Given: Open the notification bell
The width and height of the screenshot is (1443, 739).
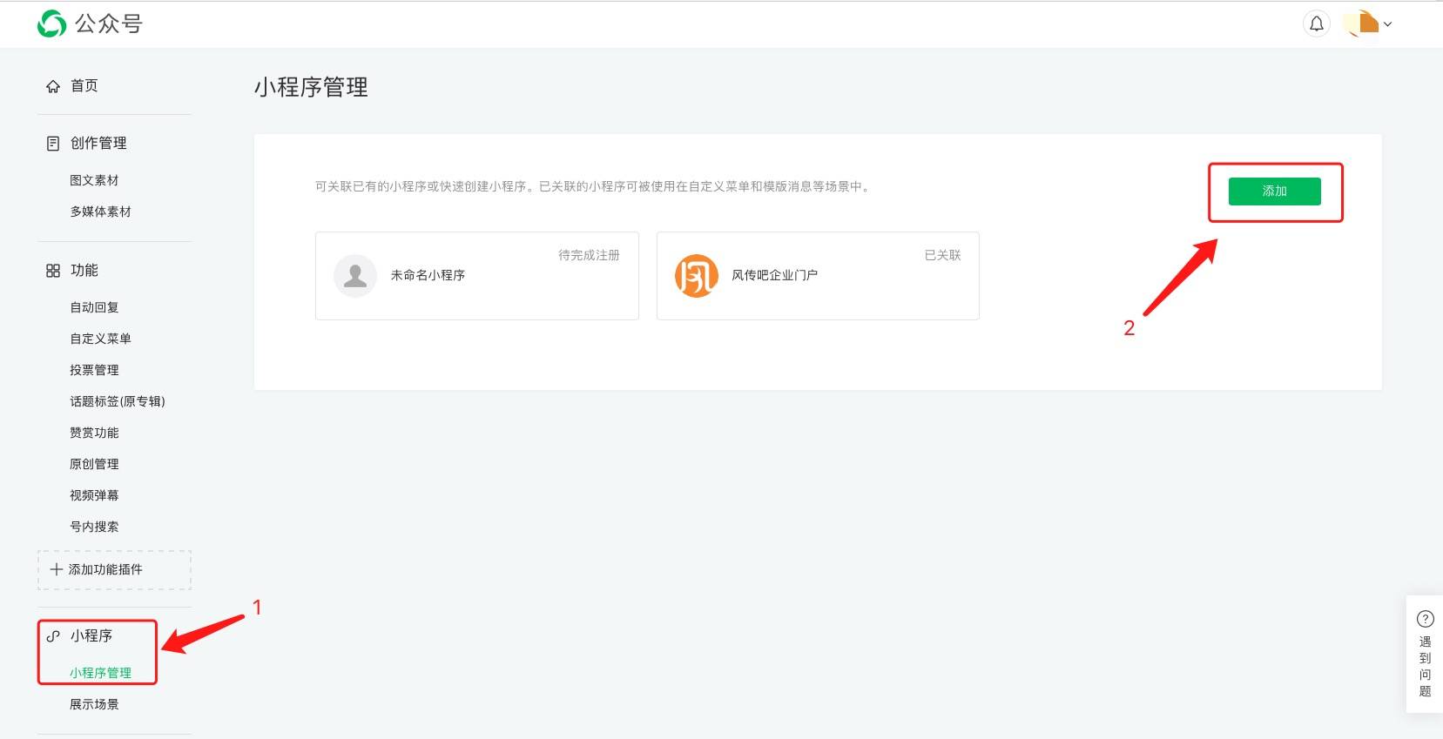Looking at the screenshot, I should [x=1317, y=24].
